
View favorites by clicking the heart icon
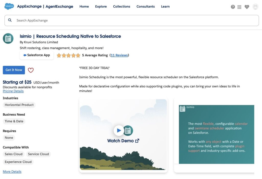click(x=247, y=7)
